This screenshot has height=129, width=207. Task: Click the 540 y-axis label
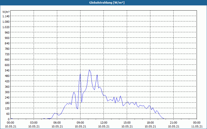click(7, 70)
